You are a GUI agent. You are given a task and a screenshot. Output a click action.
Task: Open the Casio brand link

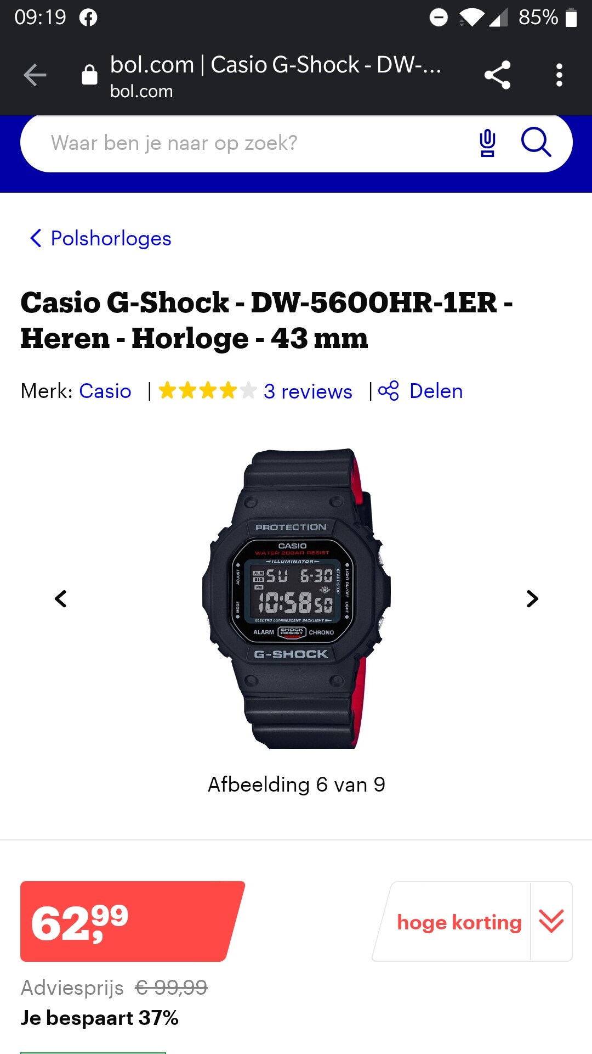[x=105, y=391]
